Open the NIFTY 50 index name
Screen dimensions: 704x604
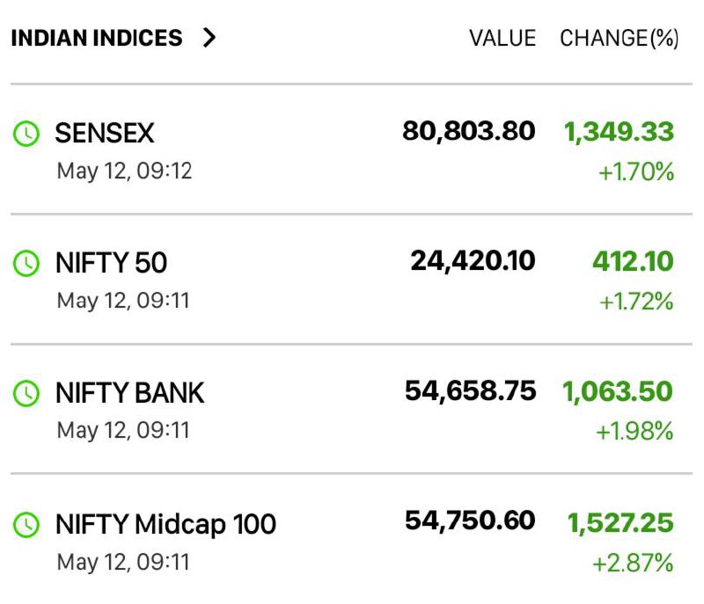coord(112,263)
